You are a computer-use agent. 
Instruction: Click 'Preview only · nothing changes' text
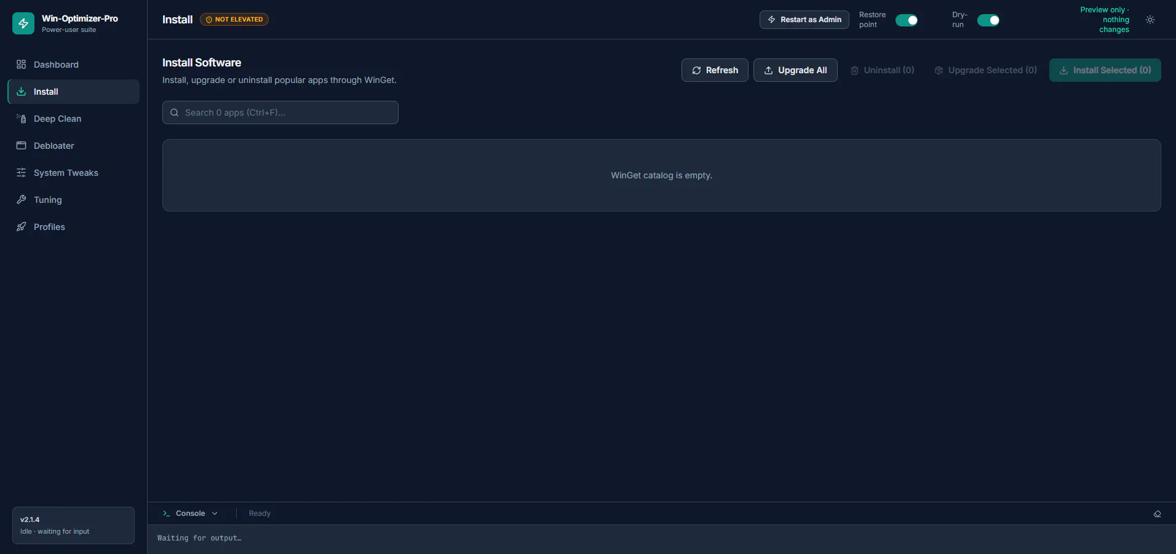click(1105, 20)
